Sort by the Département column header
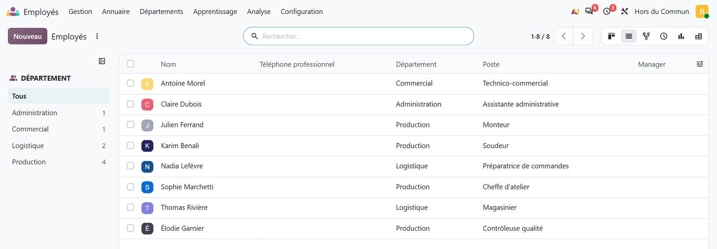 coord(416,64)
